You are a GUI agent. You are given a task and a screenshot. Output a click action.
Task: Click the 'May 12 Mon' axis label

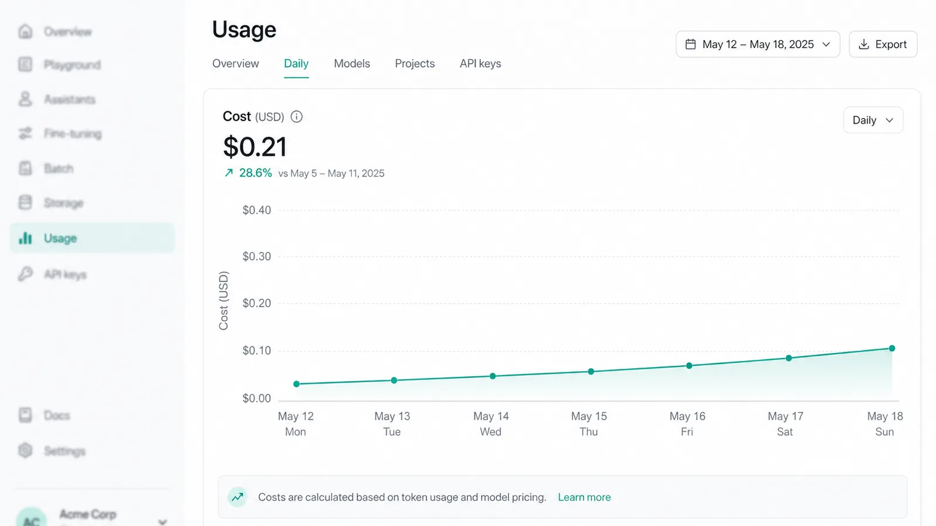[295, 424]
